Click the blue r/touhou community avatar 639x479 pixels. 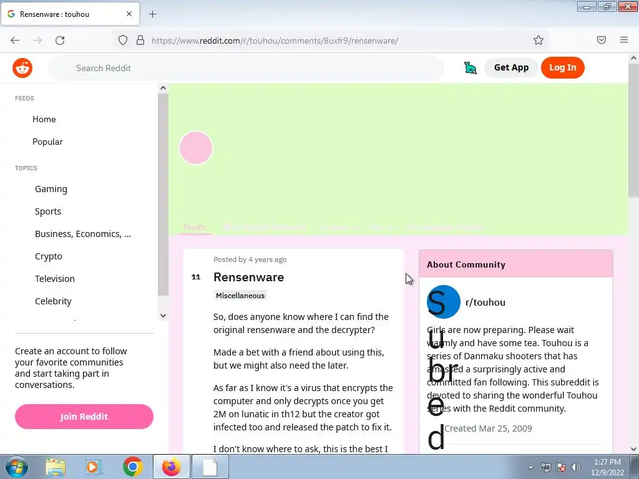pos(444,302)
